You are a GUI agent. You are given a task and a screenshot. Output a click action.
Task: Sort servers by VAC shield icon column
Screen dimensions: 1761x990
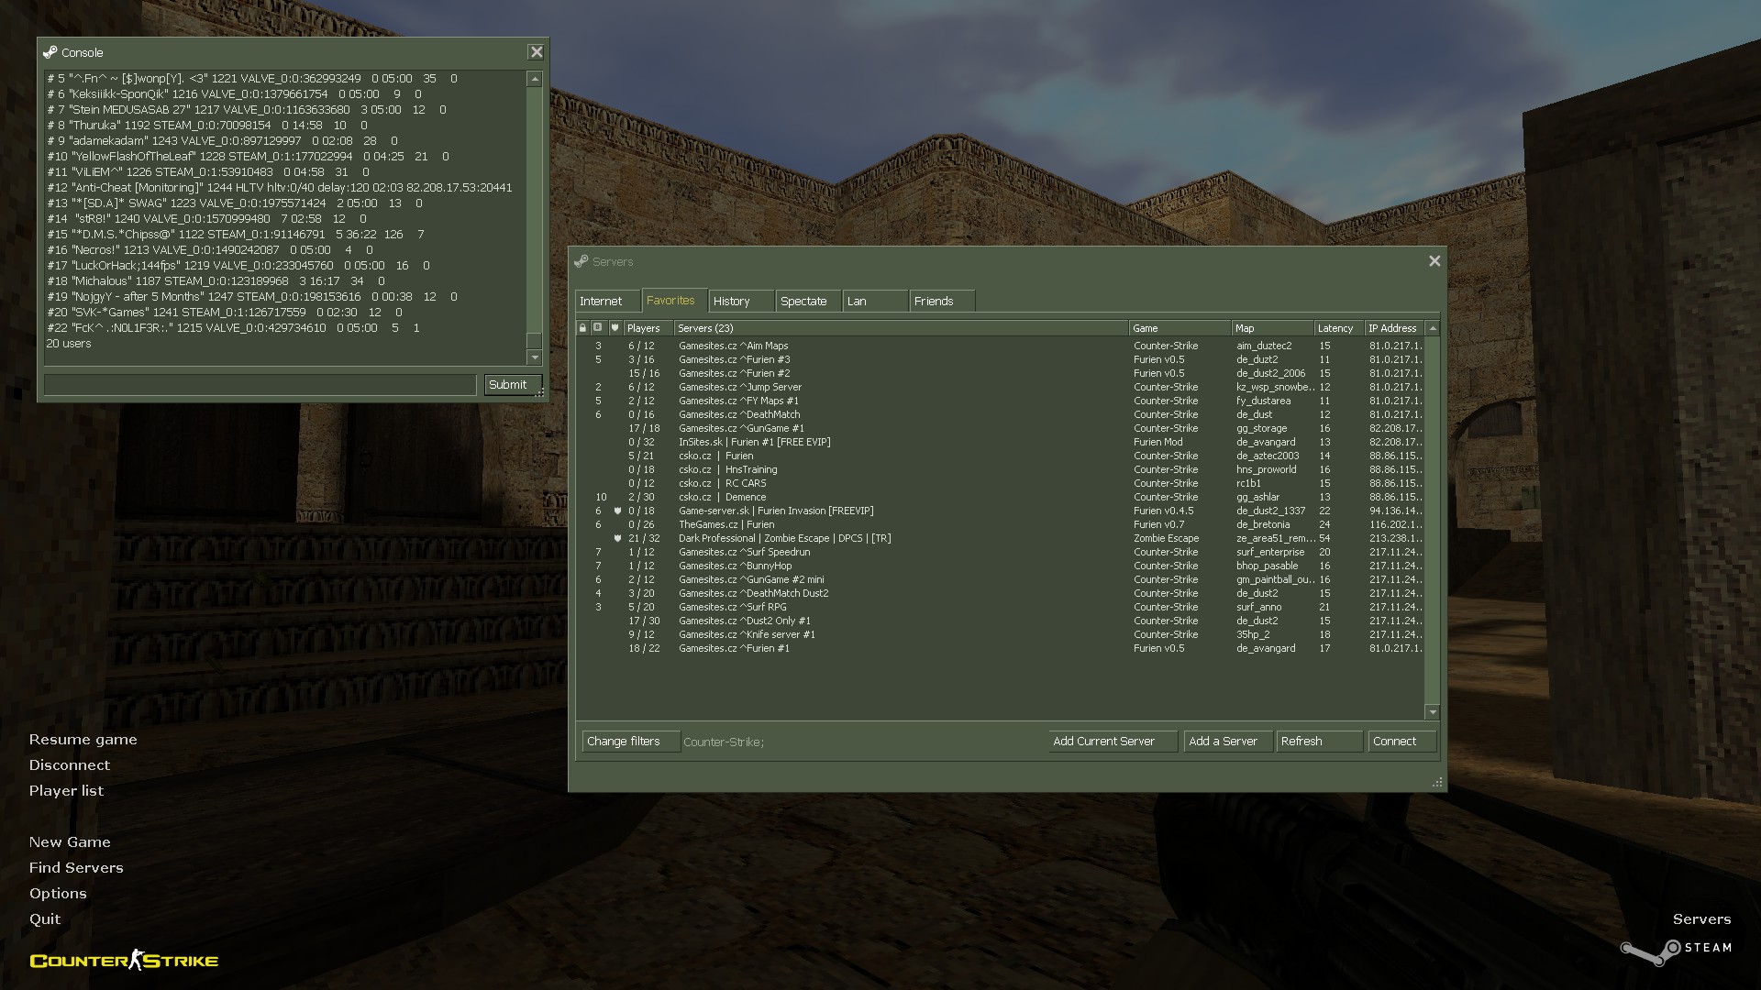point(615,327)
